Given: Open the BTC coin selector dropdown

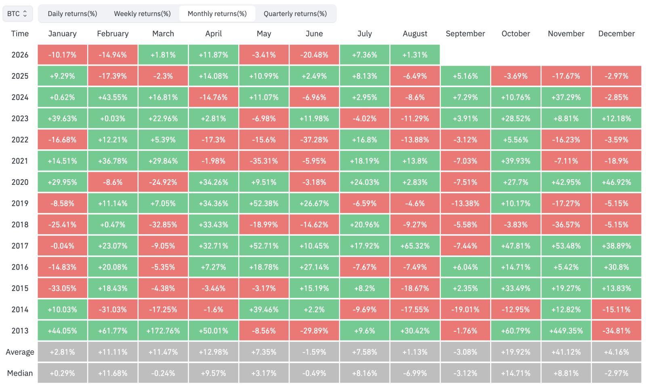Looking at the screenshot, I should point(17,14).
